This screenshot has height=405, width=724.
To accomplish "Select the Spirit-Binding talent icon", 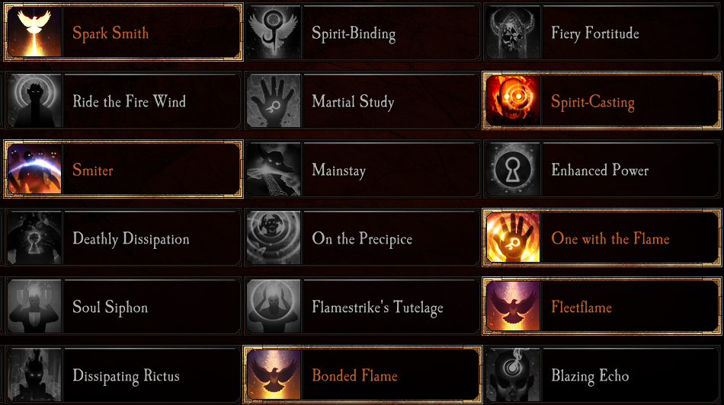I will coord(274,33).
